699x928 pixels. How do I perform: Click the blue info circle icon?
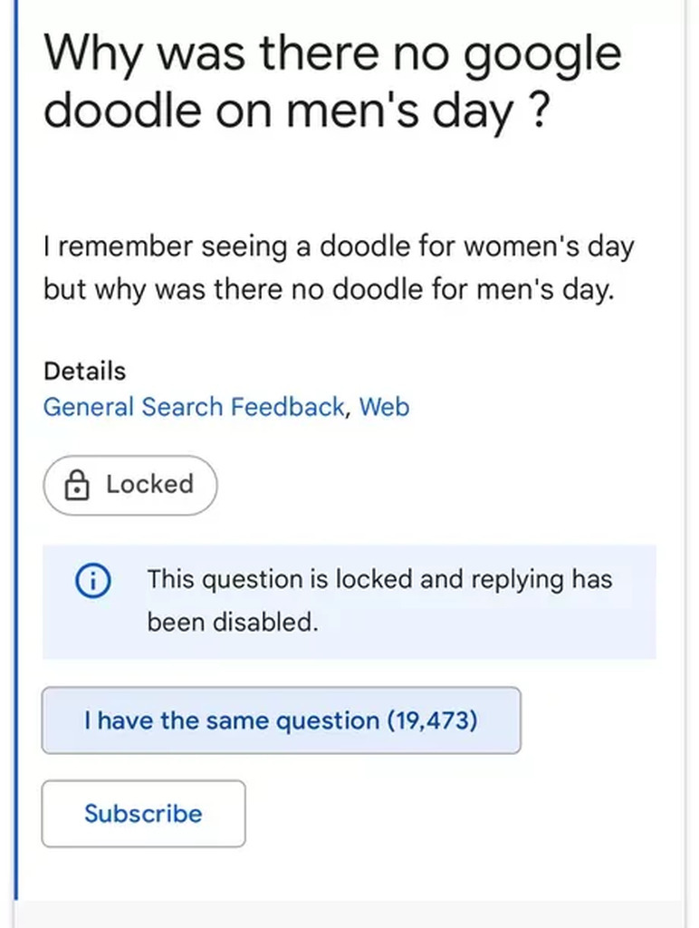[x=91, y=580]
